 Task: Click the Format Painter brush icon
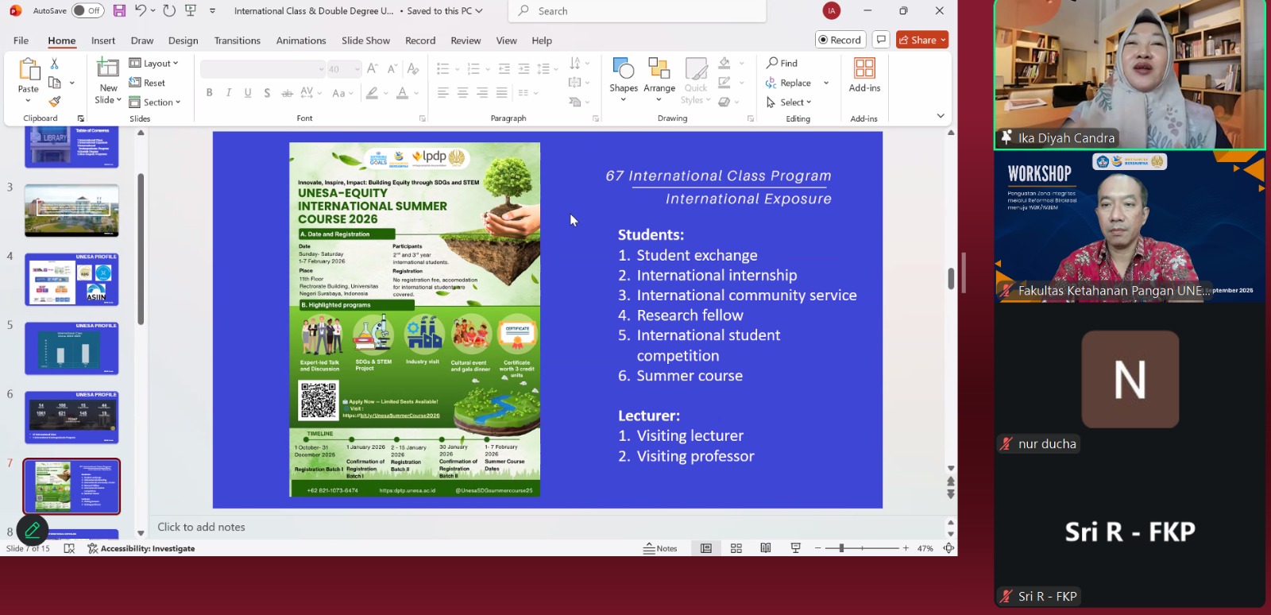[x=55, y=102]
